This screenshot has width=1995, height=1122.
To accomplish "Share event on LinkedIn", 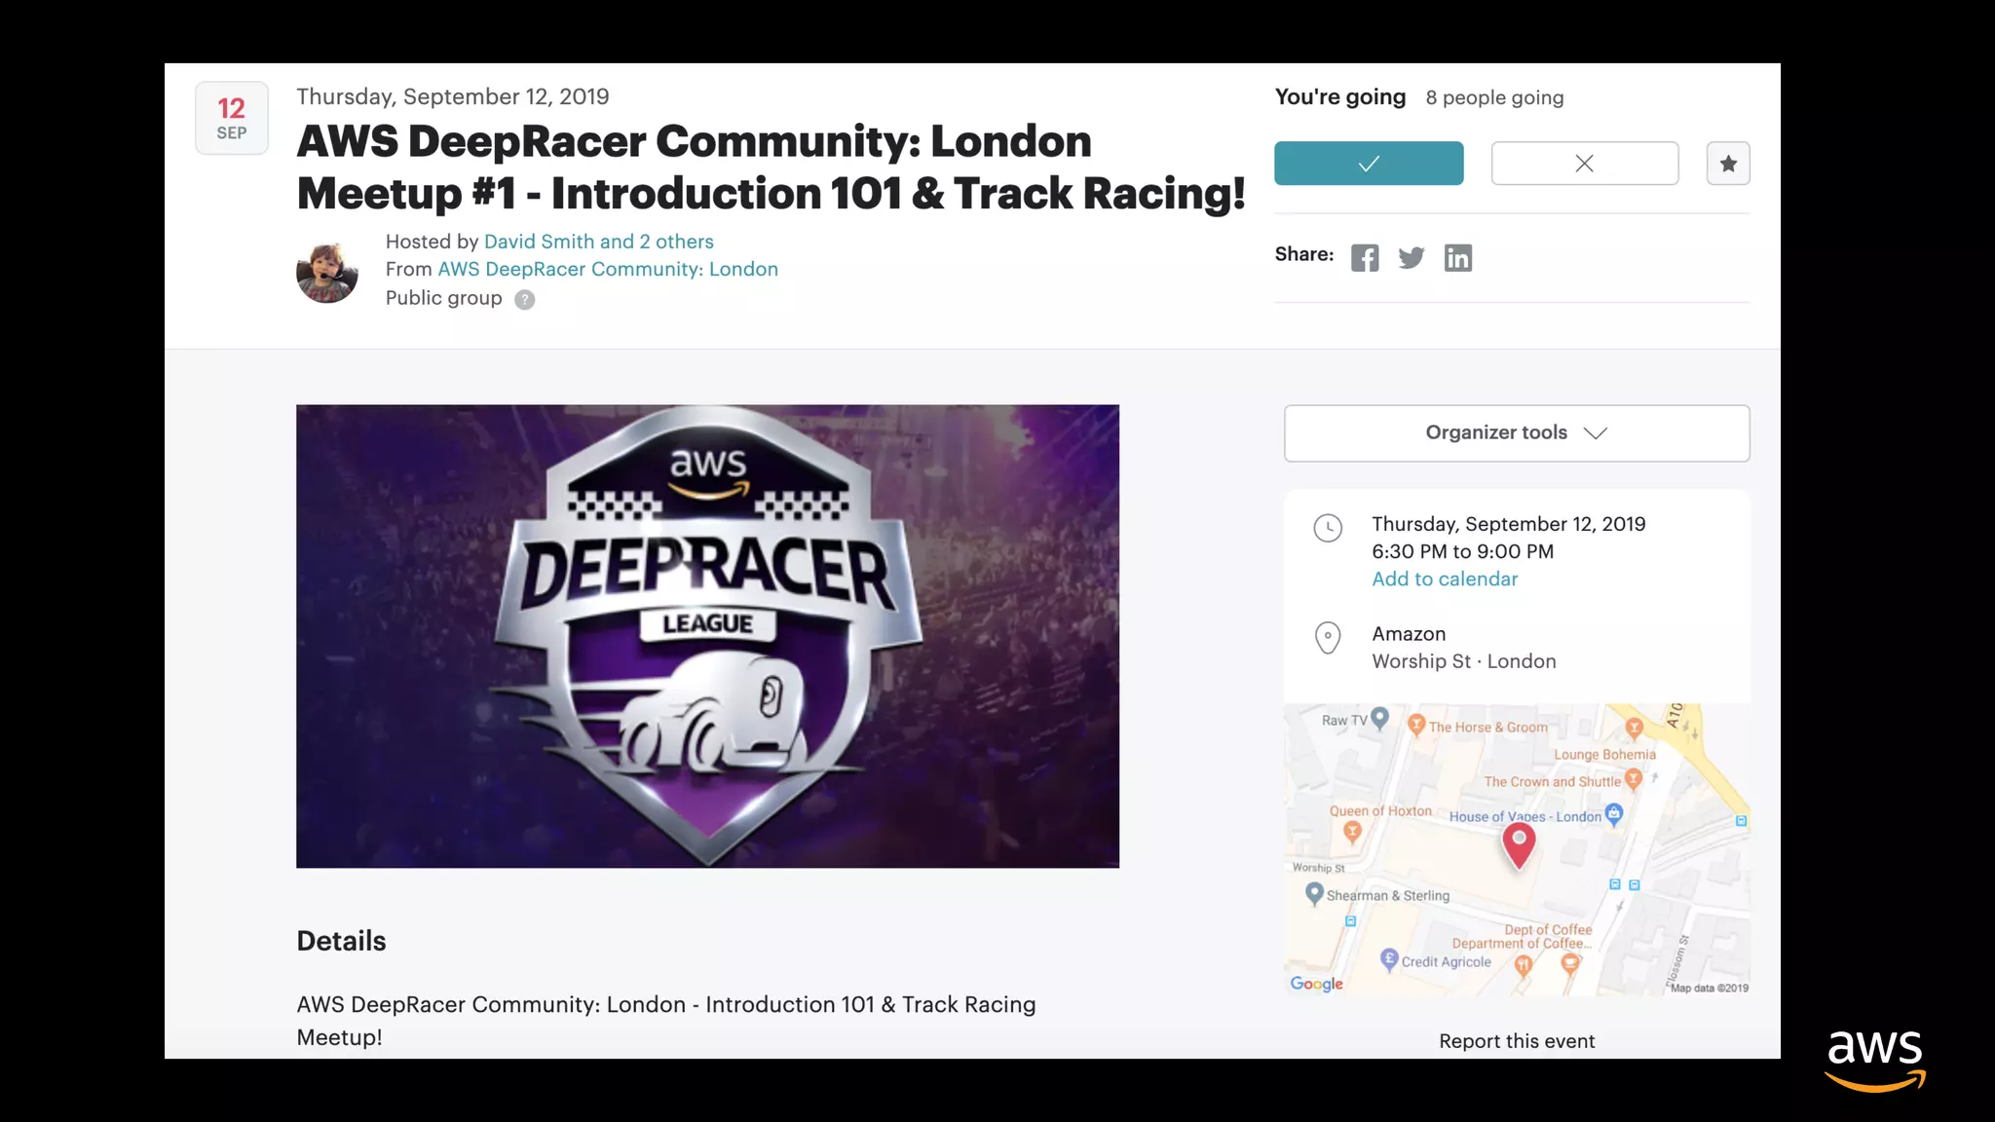I will pos(1457,258).
